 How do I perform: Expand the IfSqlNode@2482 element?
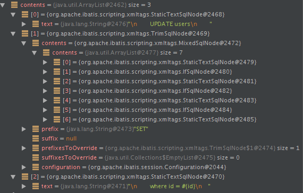pos(45,91)
